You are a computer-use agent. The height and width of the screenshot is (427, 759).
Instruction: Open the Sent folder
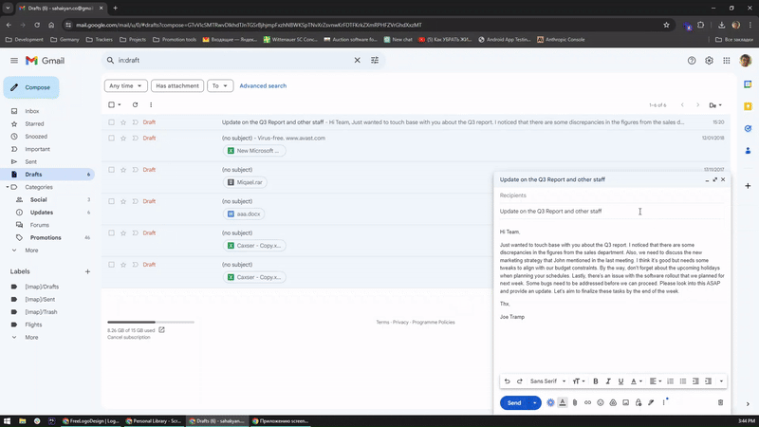click(x=31, y=161)
